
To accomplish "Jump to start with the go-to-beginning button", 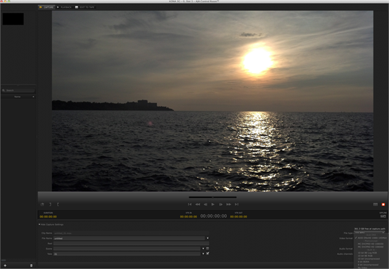I will [x=189, y=204].
